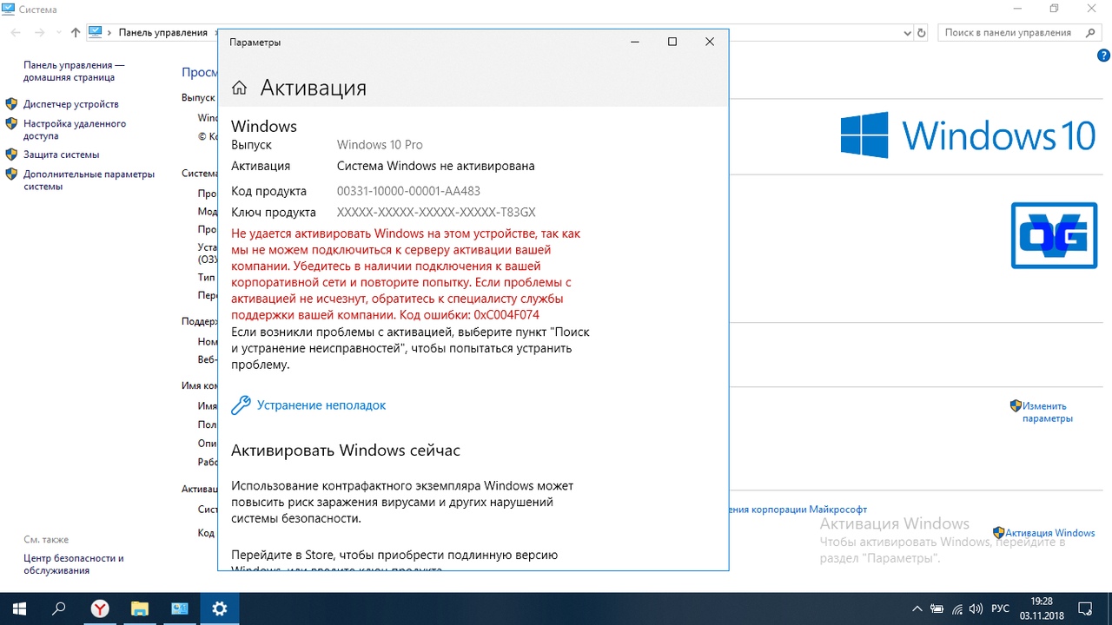The width and height of the screenshot is (1112, 625).
Task: Open the Устранение неполадок troubleshooter link
Action: click(x=321, y=405)
